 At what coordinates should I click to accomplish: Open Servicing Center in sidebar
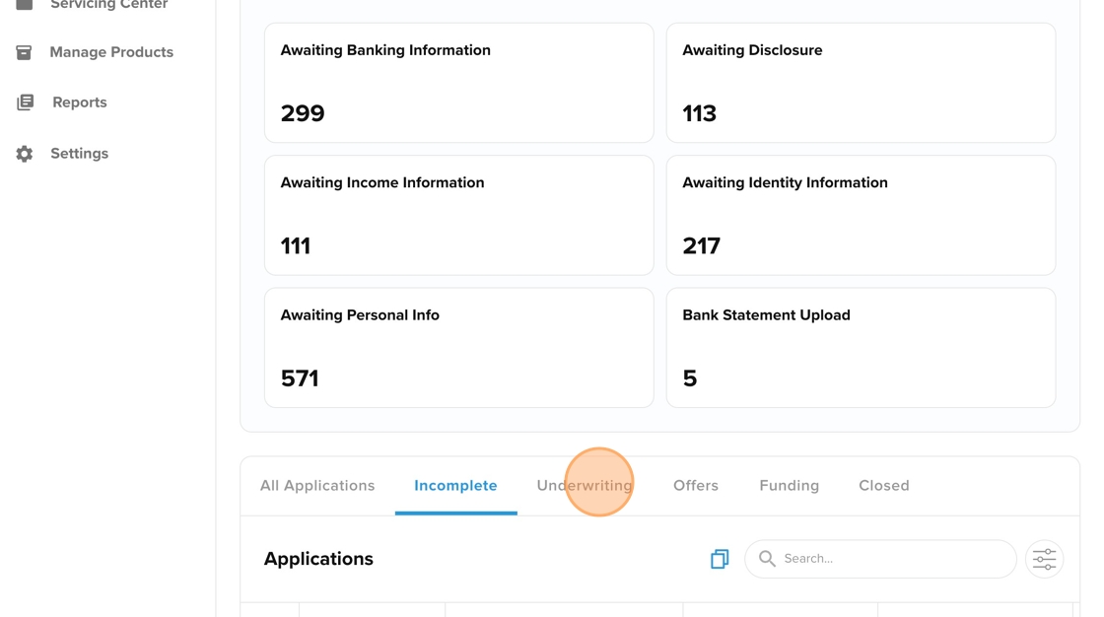[x=109, y=4]
